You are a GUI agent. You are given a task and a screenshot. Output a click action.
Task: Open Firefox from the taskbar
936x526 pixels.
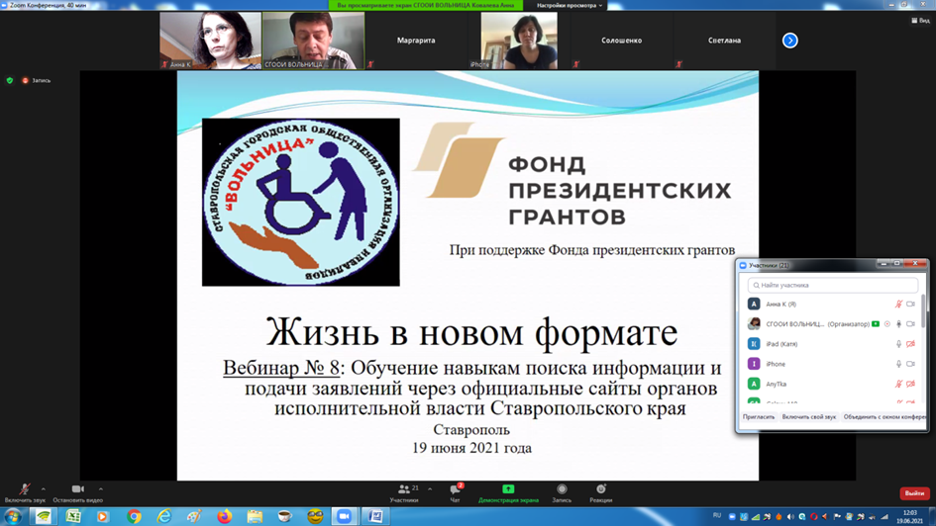tap(225, 516)
